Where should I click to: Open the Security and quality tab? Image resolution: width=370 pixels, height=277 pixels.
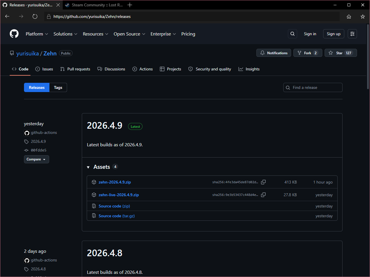[210, 69]
